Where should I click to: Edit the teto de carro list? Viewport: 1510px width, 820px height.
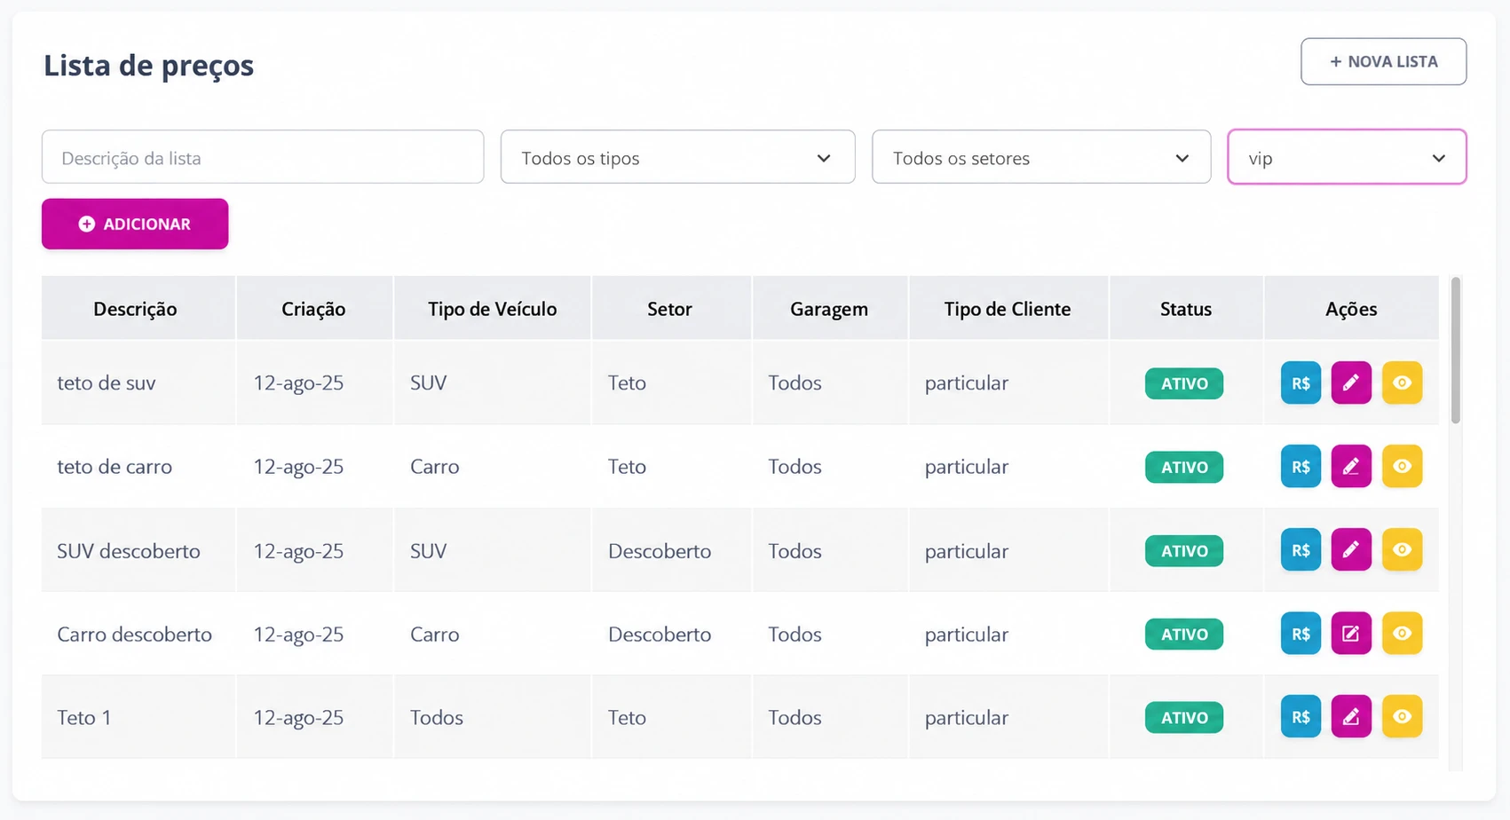(x=1351, y=467)
